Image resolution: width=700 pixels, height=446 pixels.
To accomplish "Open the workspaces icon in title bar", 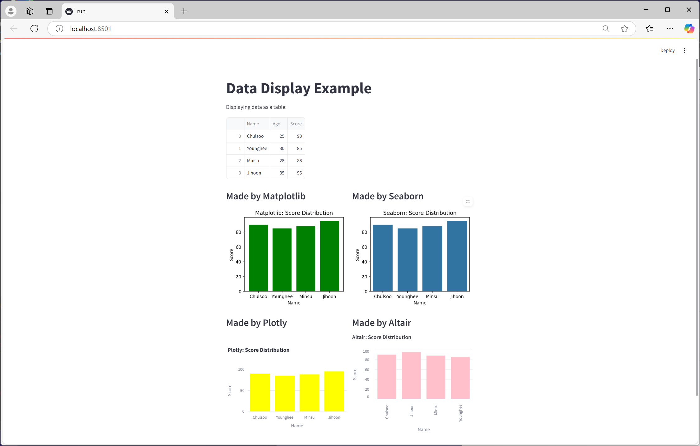I will point(30,11).
